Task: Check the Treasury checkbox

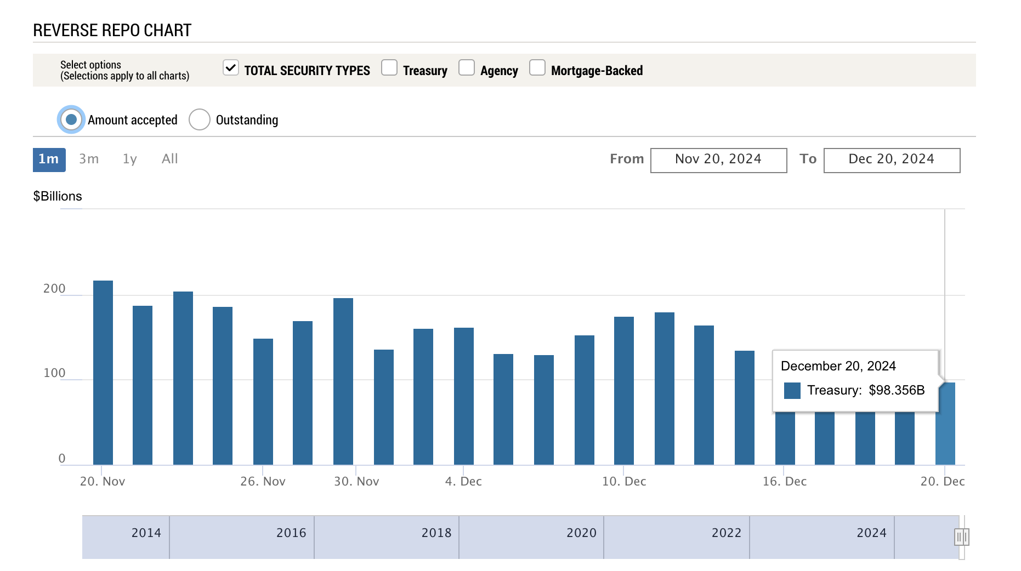Action: point(389,68)
